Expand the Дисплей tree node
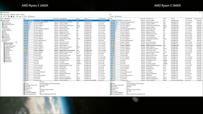Viewport: 203px width, 114px height. [1, 28]
